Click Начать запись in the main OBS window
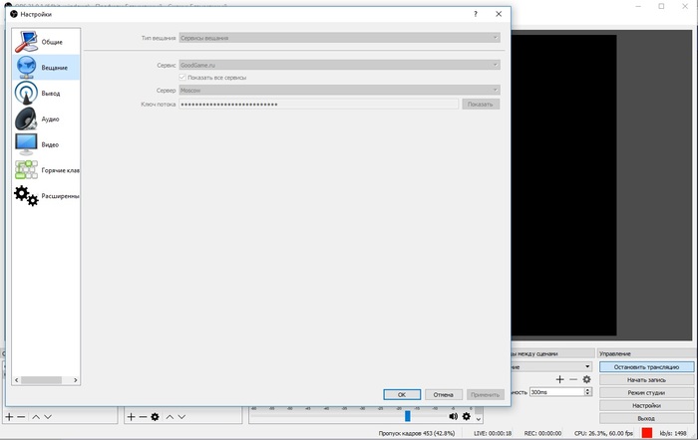Image resolution: width=698 pixels, height=440 pixels. [x=646, y=380]
